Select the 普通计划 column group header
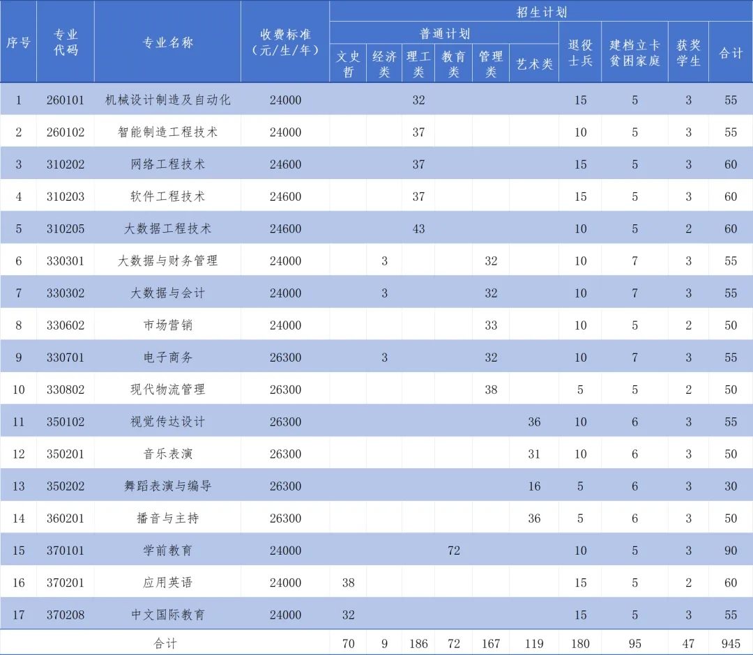Viewport: 753px width, 655px height. pos(444,32)
